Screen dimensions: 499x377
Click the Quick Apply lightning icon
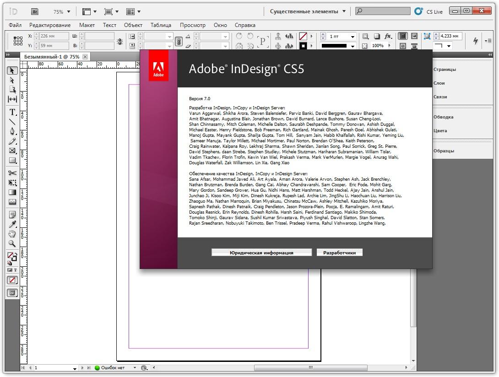(x=476, y=40)
